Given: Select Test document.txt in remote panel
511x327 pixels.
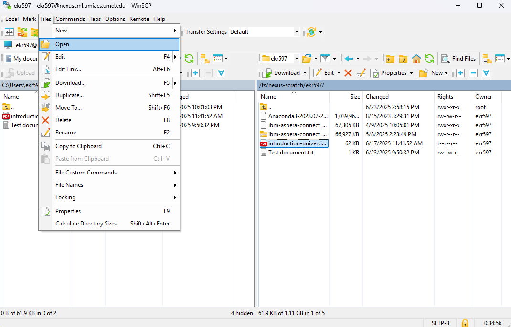Looking at the screenshot, I should point(291,153).
